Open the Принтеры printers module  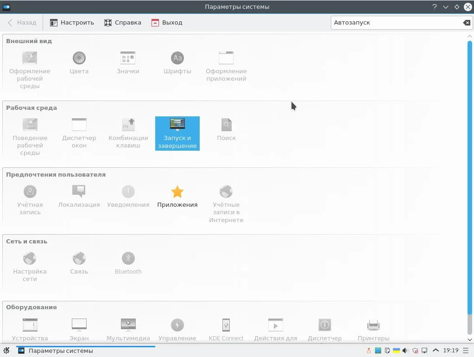(x=373, y=330)
